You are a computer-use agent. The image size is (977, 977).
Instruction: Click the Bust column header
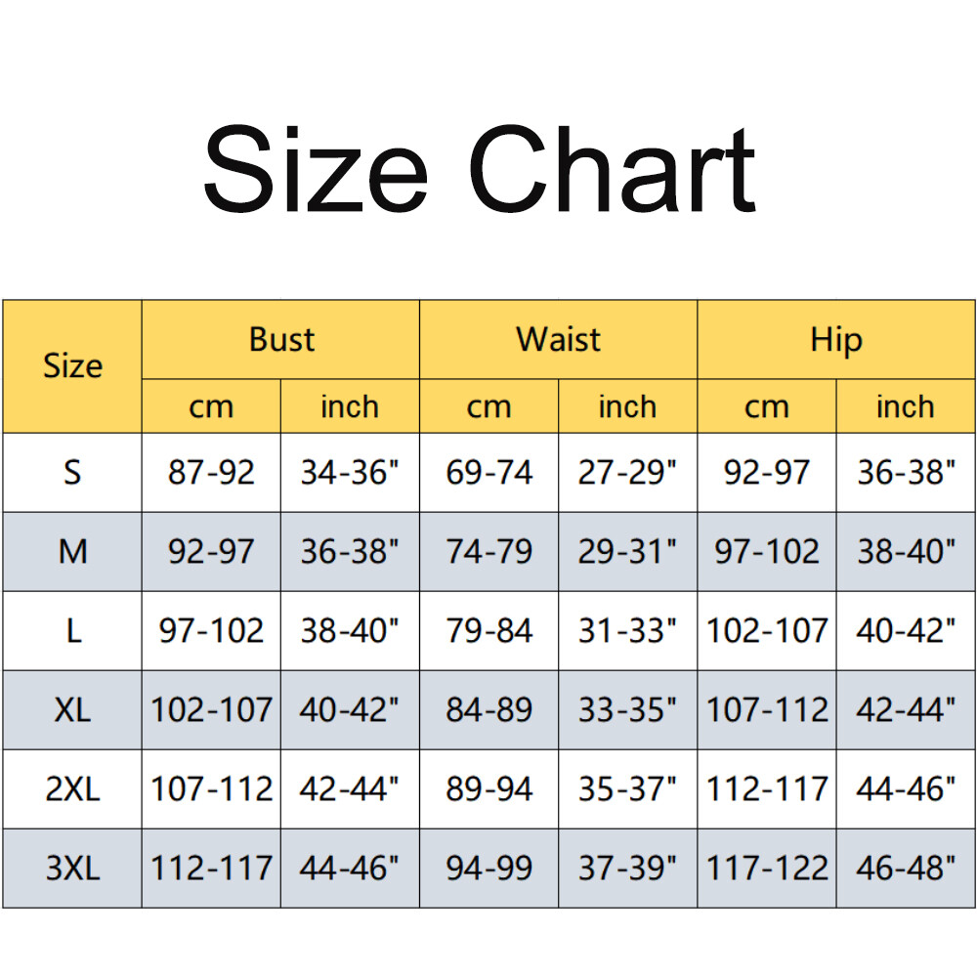click(281, 340)
